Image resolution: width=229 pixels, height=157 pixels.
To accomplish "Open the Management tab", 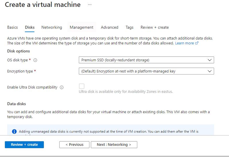I will 81,27.
